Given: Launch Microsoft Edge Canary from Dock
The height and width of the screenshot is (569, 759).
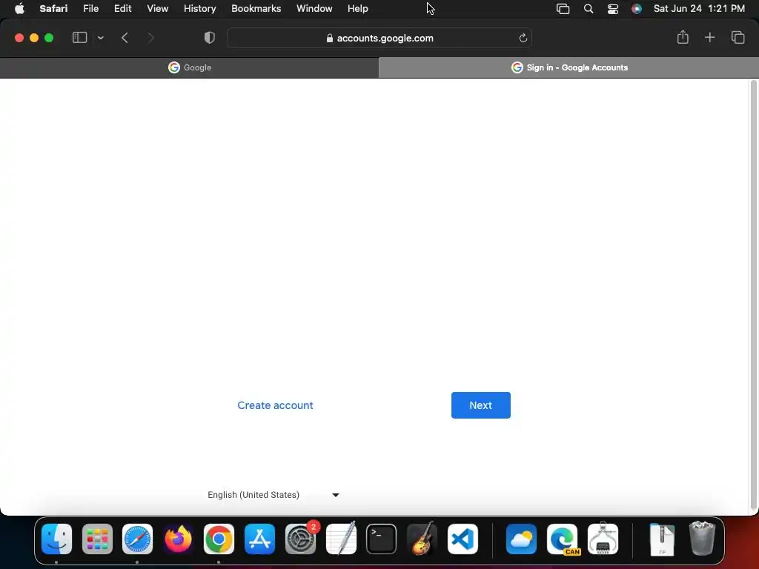Looking at the screenshot, I should tap(562, 539).
